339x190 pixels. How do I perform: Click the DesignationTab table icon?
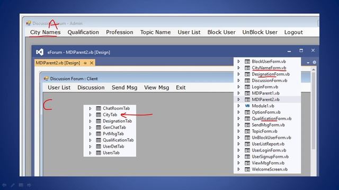tap(99, 121)
